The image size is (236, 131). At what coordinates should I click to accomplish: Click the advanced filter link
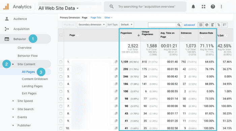pos(189,25)
